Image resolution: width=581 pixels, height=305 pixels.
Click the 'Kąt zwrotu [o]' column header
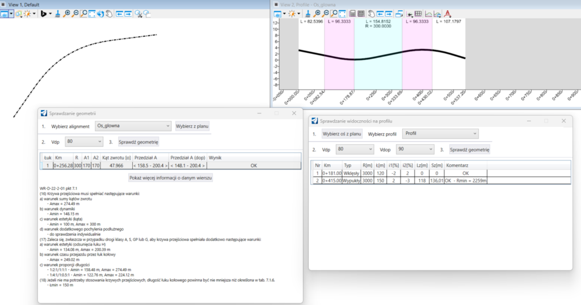[x=116, y=157]
